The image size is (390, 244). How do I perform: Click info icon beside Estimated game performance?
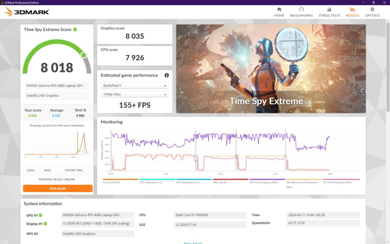[166, 75]
